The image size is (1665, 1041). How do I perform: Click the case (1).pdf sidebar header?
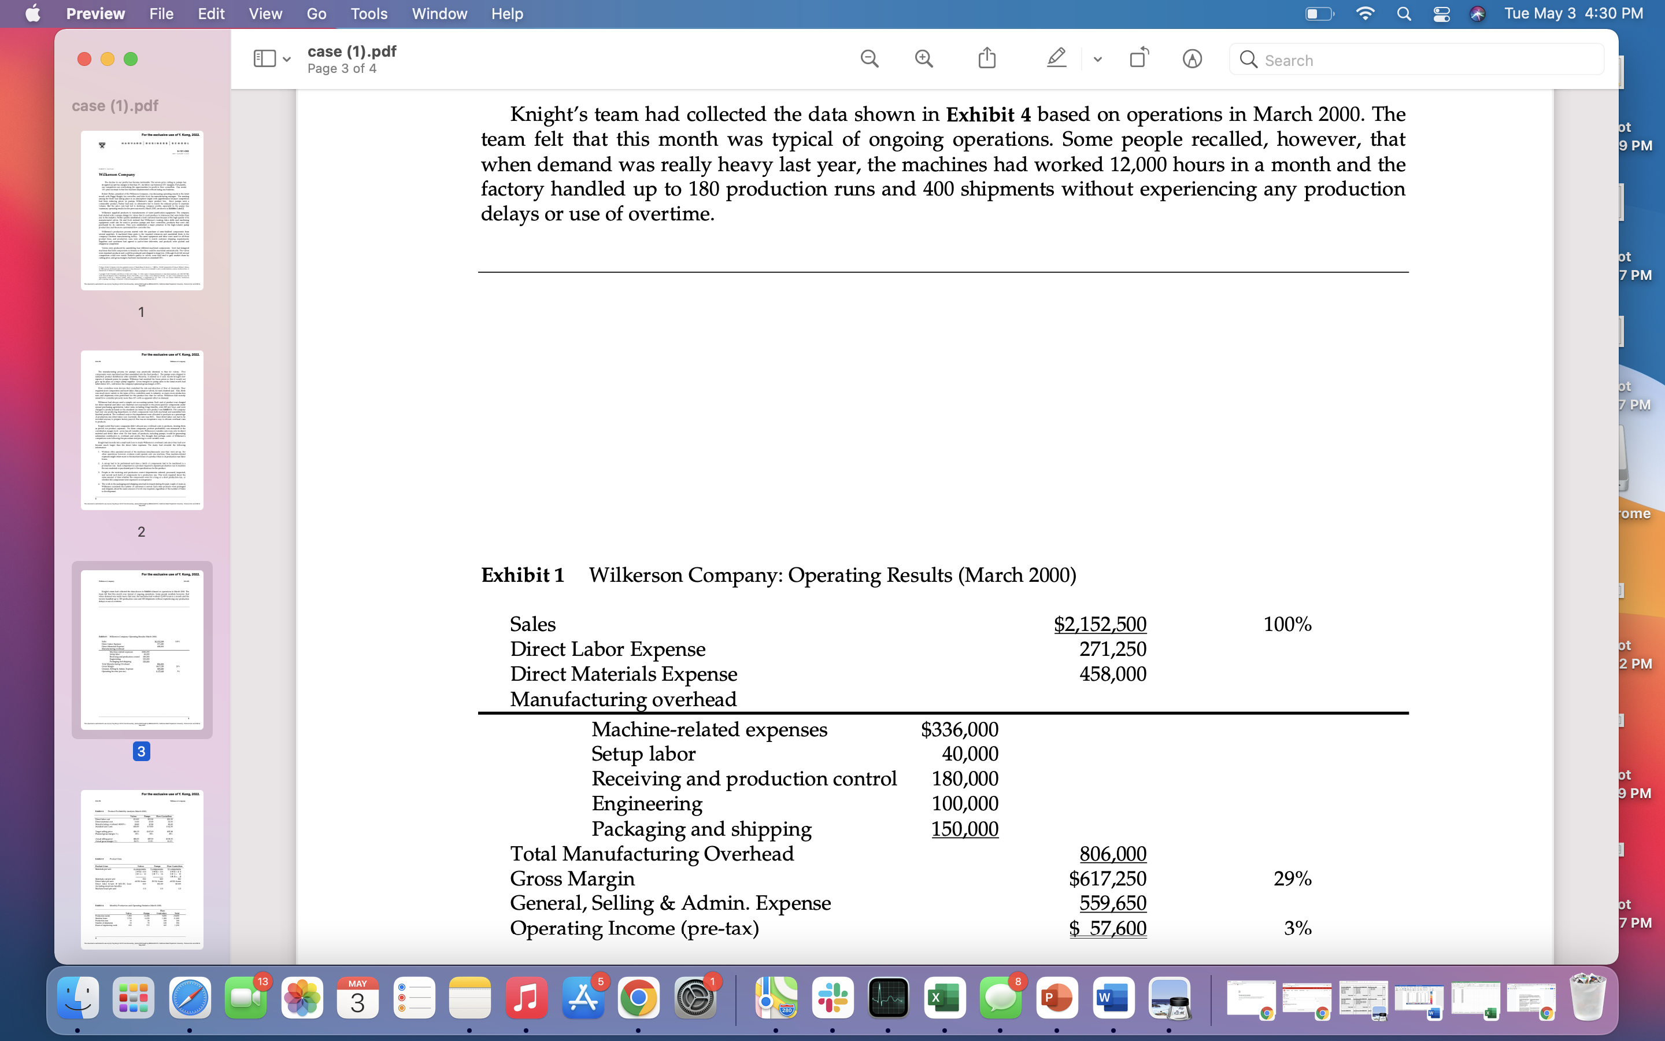tap(115, 105)
